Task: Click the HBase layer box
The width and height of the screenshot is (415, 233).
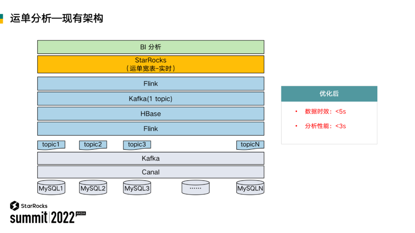Action: click(151, 114)
